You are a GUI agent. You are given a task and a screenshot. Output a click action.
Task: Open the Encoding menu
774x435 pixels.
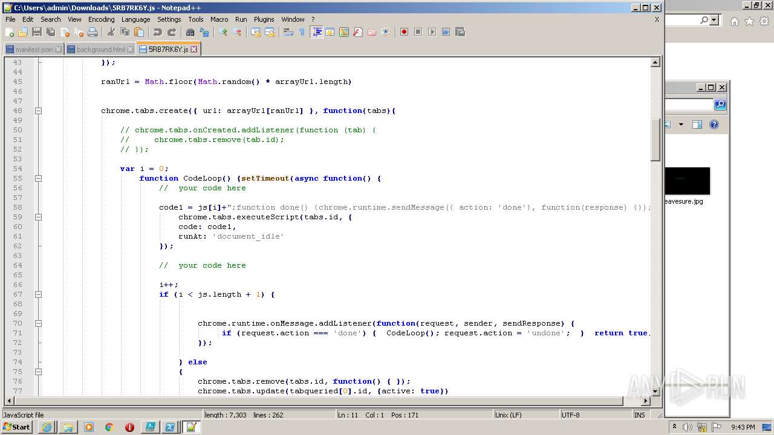(x=101, y=19)
